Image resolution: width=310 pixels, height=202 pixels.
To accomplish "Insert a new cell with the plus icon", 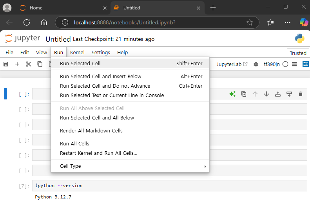I will [x=17, y=64].
